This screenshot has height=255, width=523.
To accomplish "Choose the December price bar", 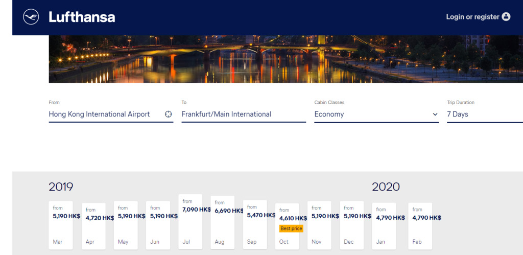I will [x=351, y=225].
